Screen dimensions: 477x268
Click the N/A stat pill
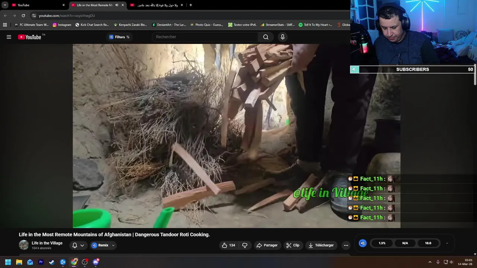405,243
